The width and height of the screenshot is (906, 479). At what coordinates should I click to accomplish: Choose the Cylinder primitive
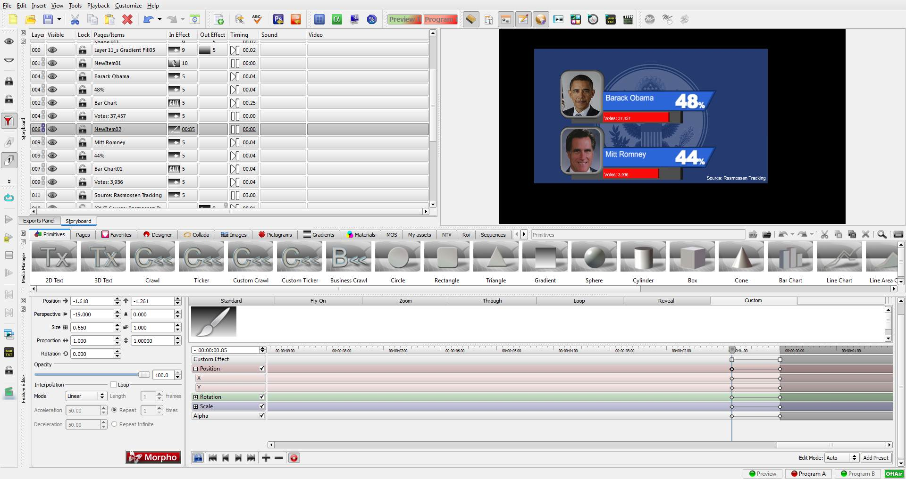point(643,262)
